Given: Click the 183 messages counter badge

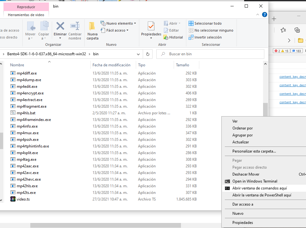Looking at the screenshot, I should click(x=297, y=51).
